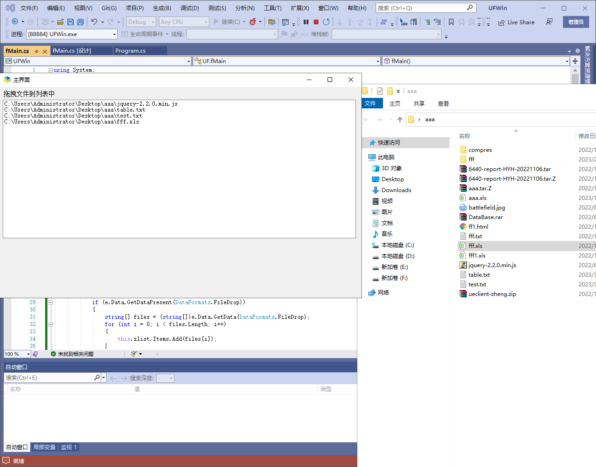Close the fMain.cs tab
The image size is (596, 467).
[45, 51]
